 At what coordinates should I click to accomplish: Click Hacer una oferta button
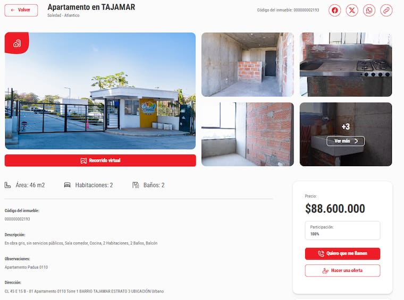pyautogui.click(x=342, y=271)
